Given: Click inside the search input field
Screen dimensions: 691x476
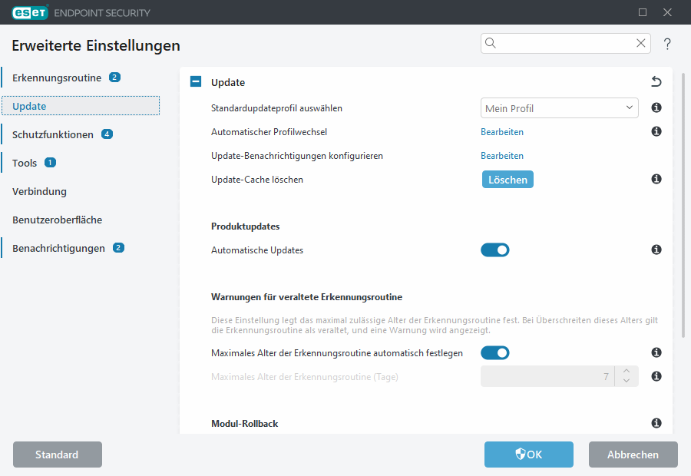Looking at the screenshot, I should [x=560, y=43].
